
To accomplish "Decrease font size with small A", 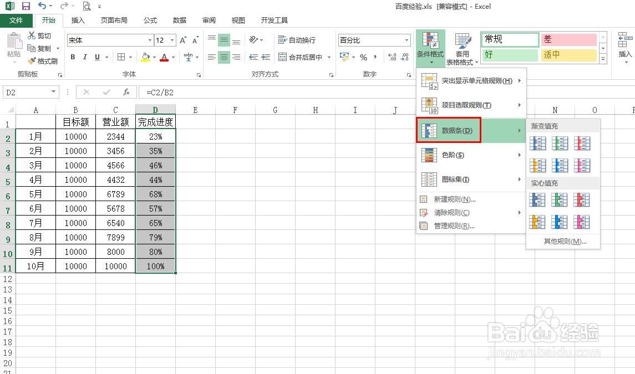I will tap(195, 40).
